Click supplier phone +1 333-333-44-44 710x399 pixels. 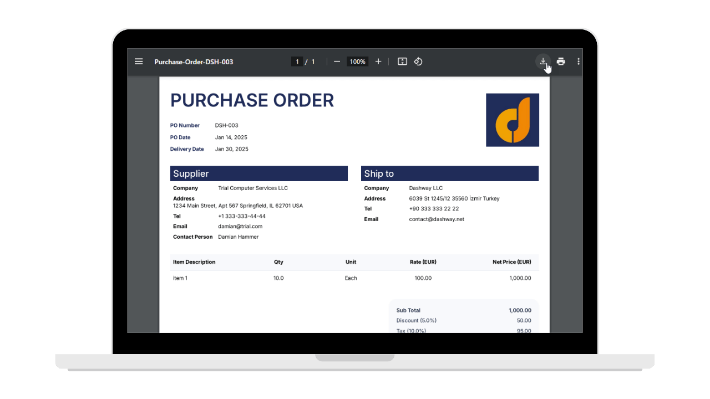[242, 216]
